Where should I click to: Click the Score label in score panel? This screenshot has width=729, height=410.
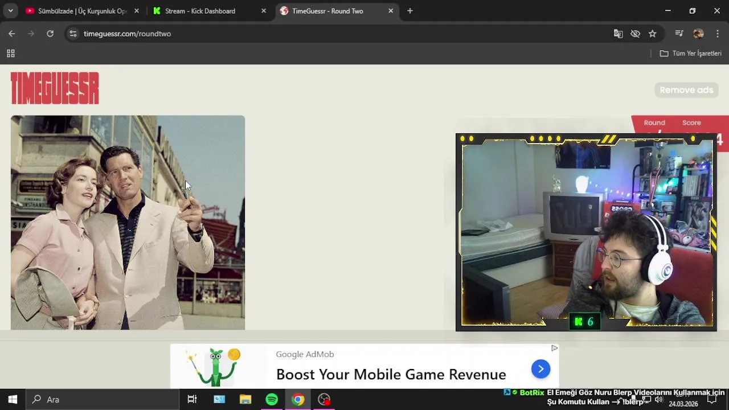(691, 122)
